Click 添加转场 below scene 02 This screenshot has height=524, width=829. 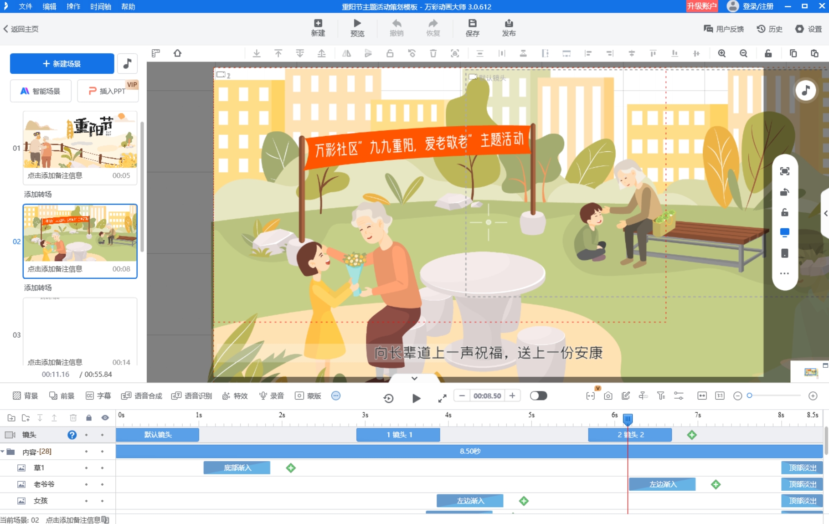point(38,288)
